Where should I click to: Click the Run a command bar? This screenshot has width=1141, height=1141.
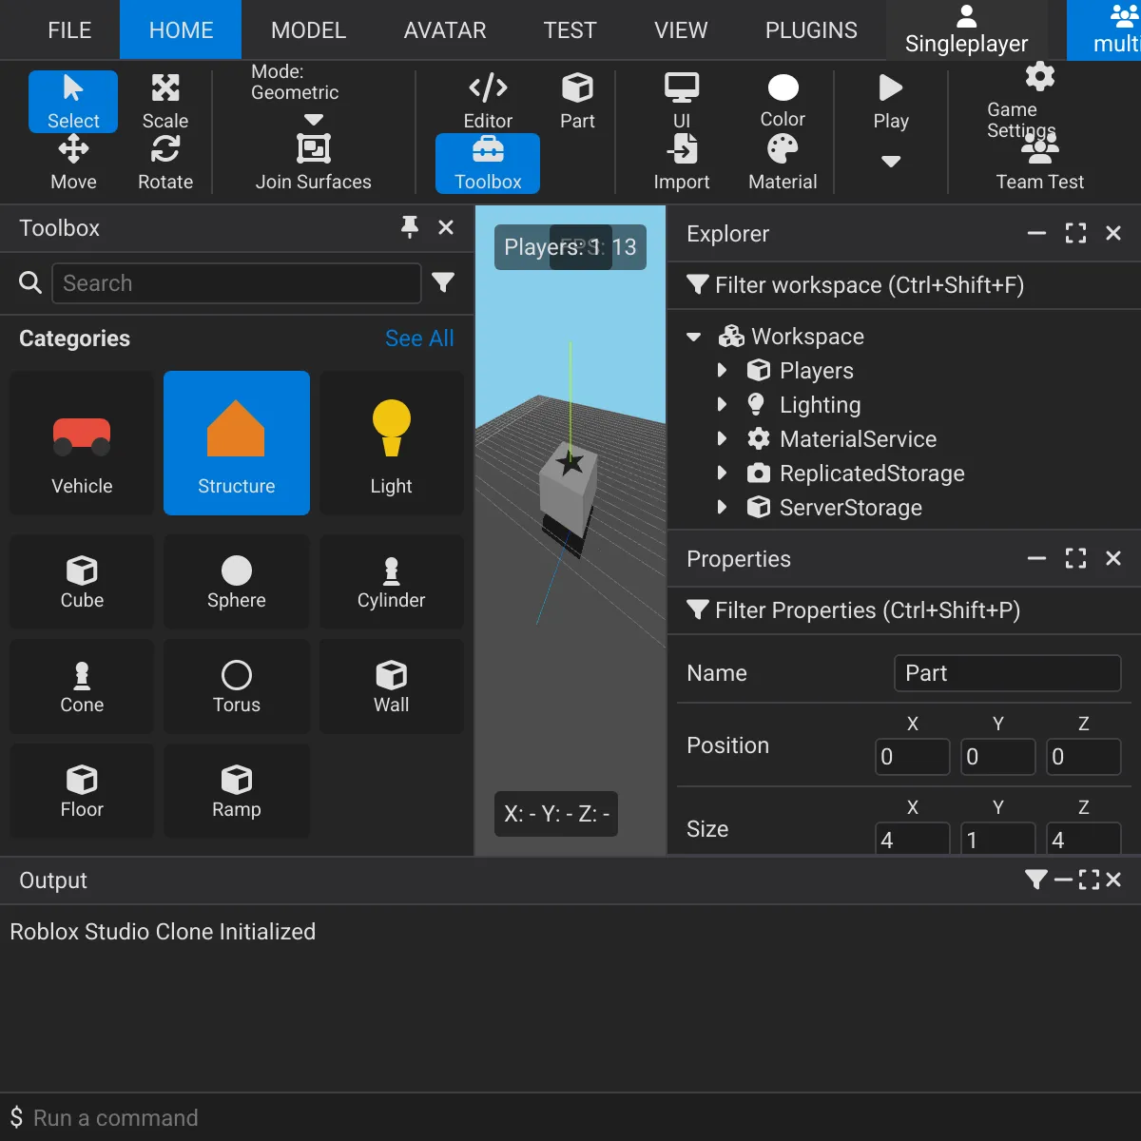(x=570, y=1117)
